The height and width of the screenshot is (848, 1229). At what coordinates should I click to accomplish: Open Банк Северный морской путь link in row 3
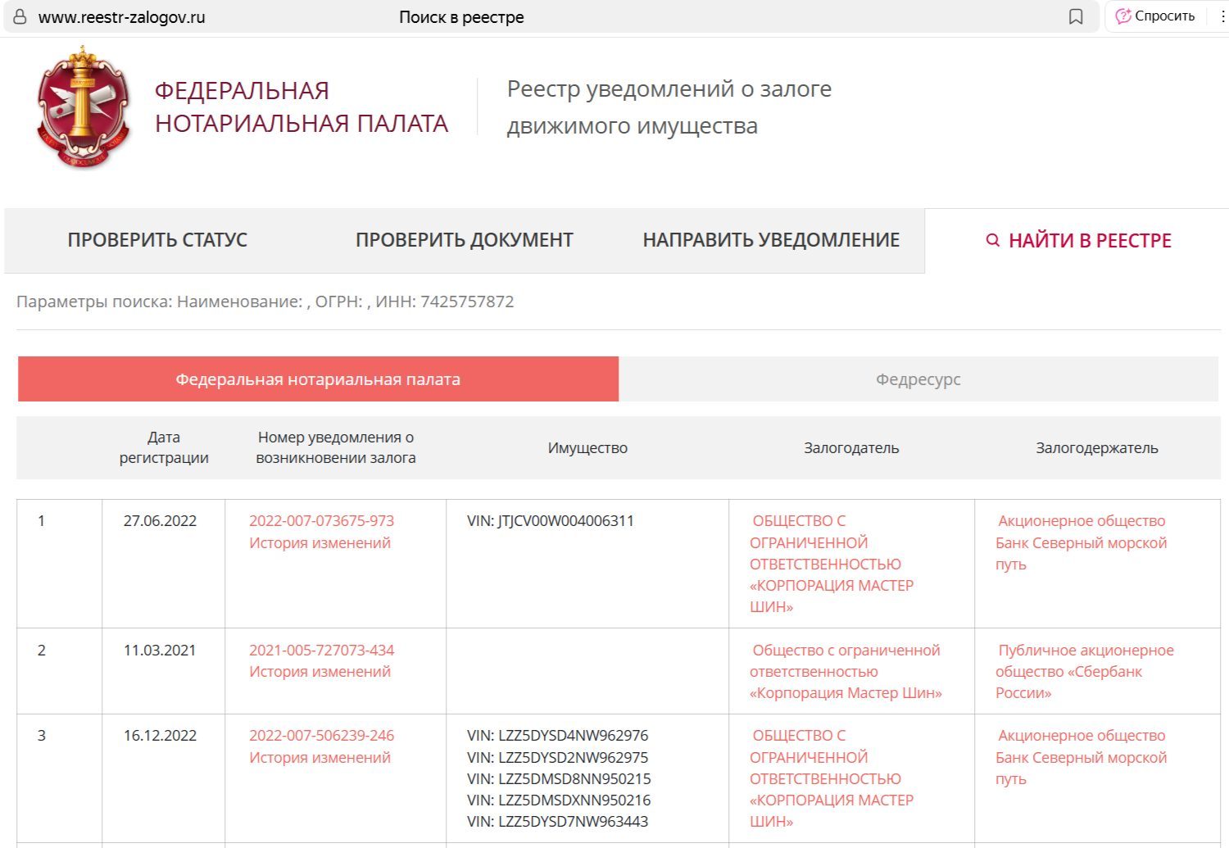(x=1081, y=757)
